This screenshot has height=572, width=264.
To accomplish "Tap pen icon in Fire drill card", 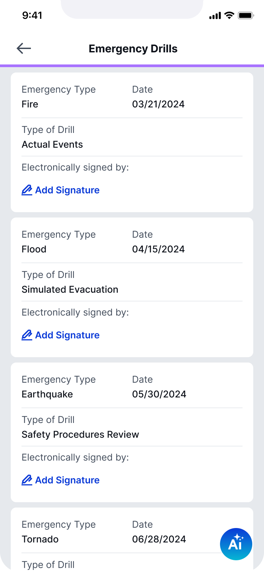I will [x=27, y=190].
